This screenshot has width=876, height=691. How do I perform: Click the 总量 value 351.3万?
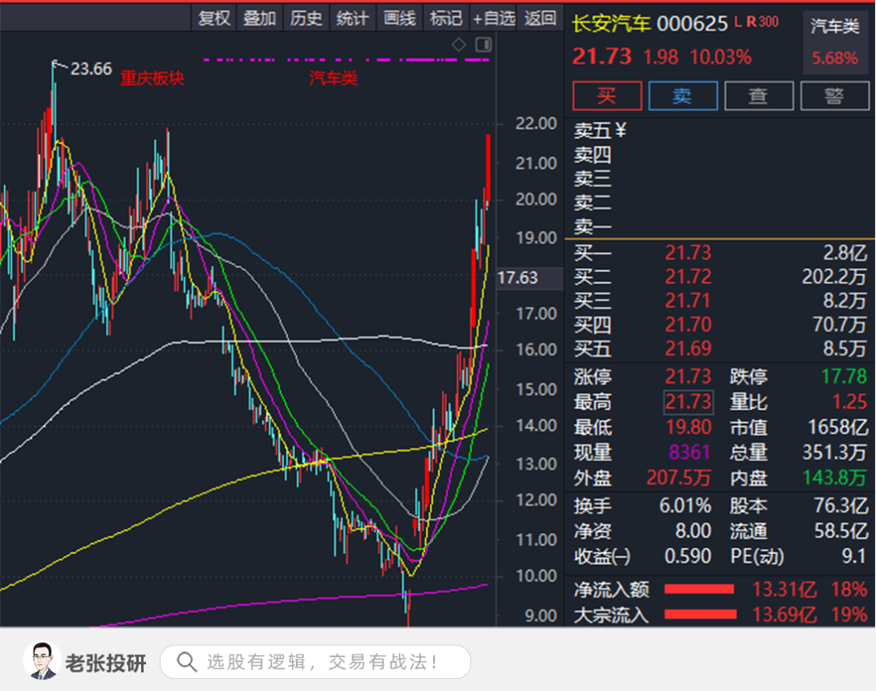coord(835,452)
